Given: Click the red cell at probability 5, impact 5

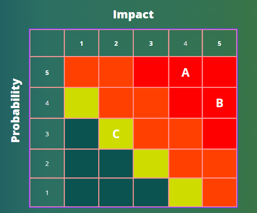Looking at the screenshot, I should (x=220, y=72).
